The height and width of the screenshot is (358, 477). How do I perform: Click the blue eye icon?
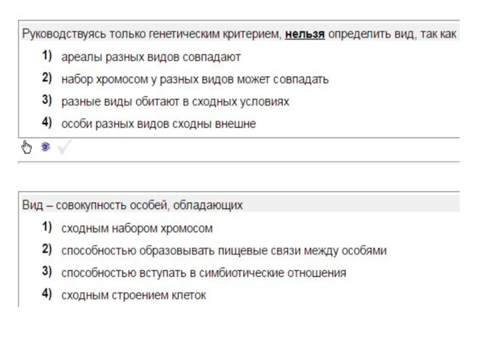[45, 146]
